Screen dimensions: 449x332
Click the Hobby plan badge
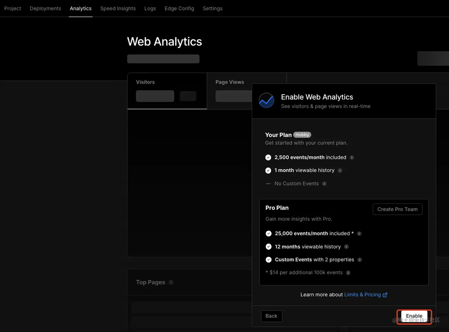[x=302, y=135]
